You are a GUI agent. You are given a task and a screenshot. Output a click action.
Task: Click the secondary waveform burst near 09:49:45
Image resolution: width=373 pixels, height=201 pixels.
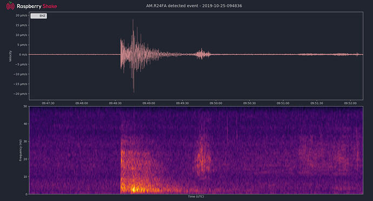tap(202, 54)
